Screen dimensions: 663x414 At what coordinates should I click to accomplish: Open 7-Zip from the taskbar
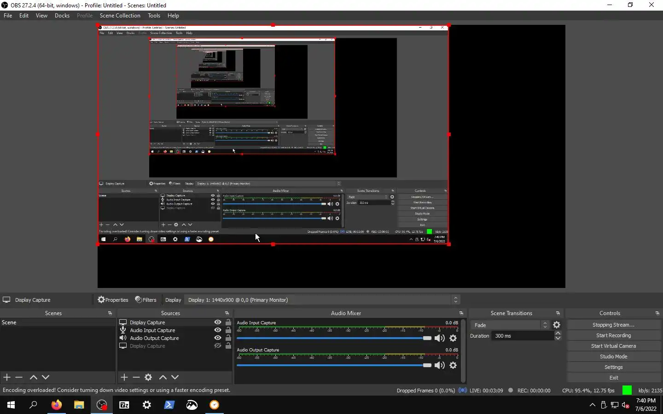124,405
